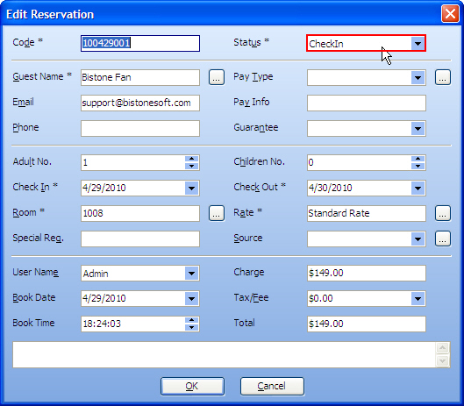Click notes scrollbar down arrow
This screenshot has width=464, height=406.
pos(443,360)
